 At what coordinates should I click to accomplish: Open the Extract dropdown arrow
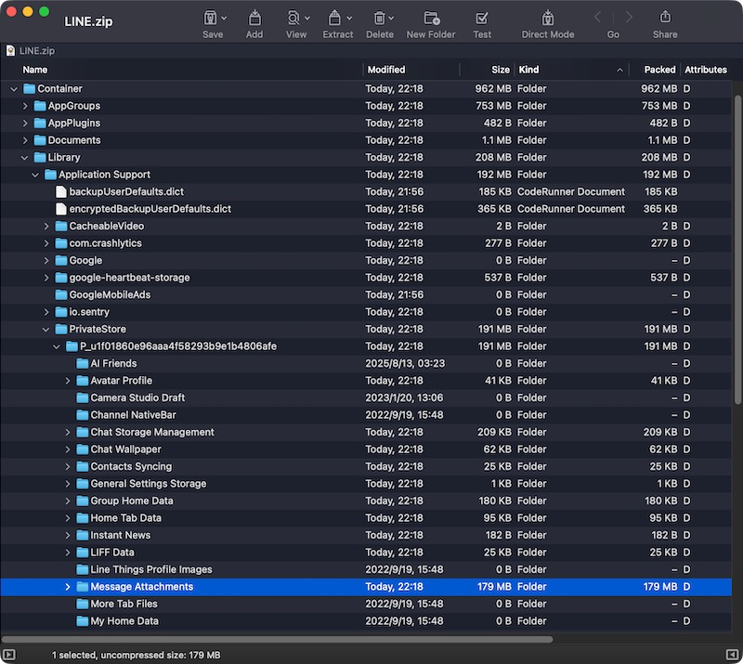[x=349, y=18]
